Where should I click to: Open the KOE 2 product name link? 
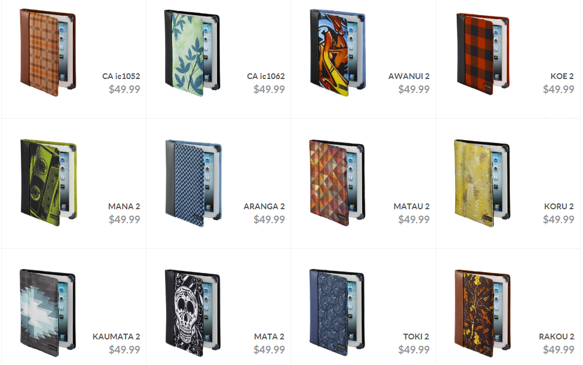click(x=562, y=76)
